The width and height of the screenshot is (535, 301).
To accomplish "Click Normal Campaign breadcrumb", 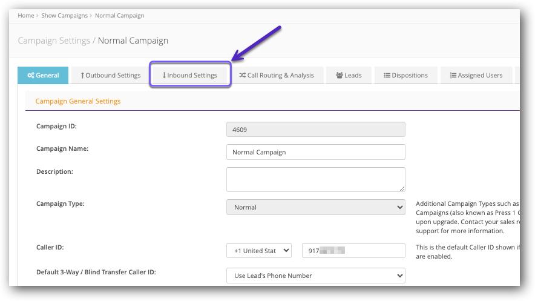I will click(x=119, y=15).
